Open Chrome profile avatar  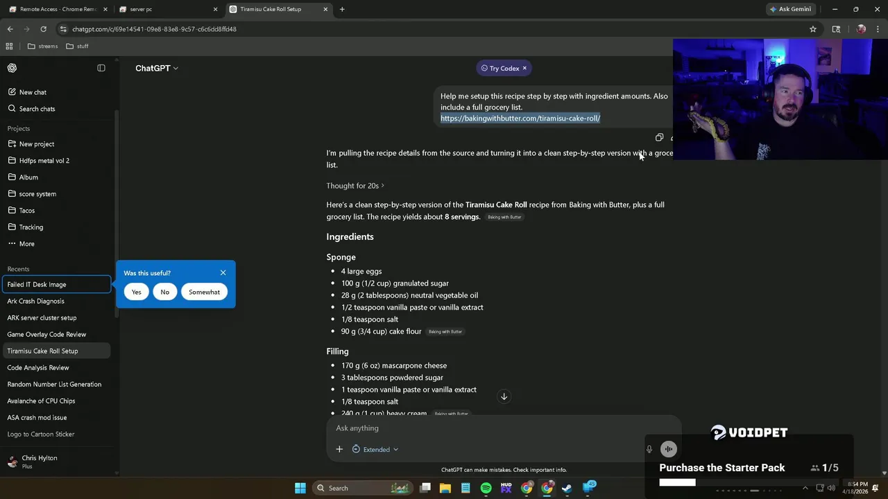861,29
